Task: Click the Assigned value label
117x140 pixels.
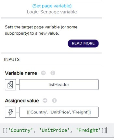Action: point(22,101)
